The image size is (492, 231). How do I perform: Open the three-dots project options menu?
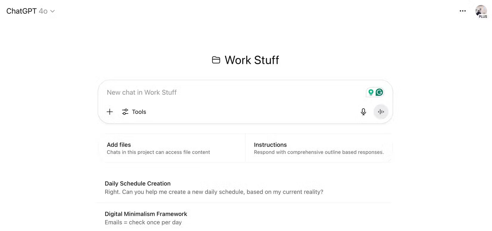click(462, 11)
